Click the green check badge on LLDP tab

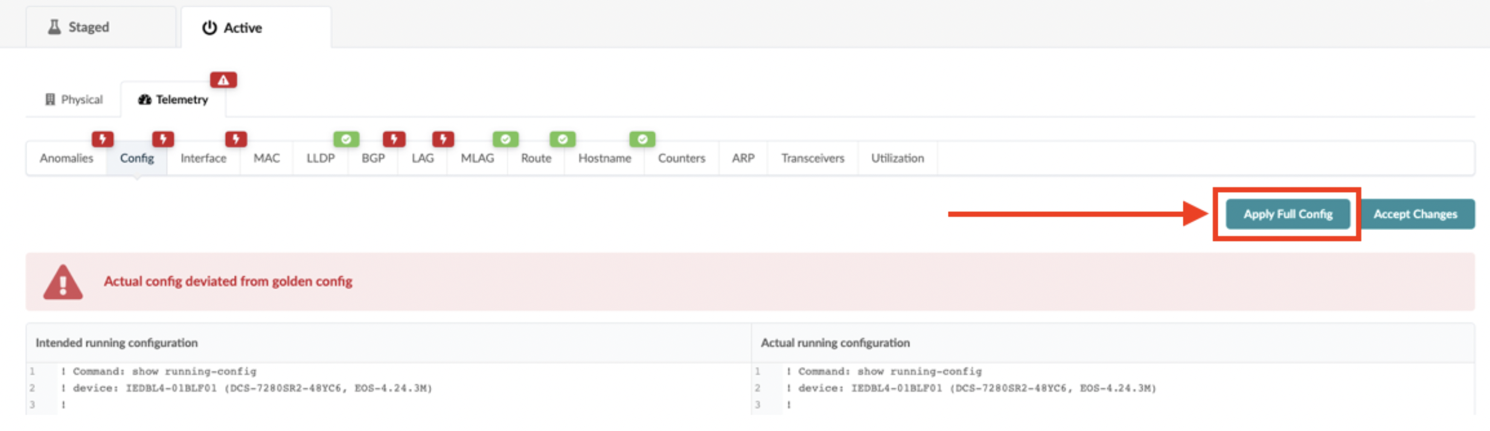(x=346, y=139)
